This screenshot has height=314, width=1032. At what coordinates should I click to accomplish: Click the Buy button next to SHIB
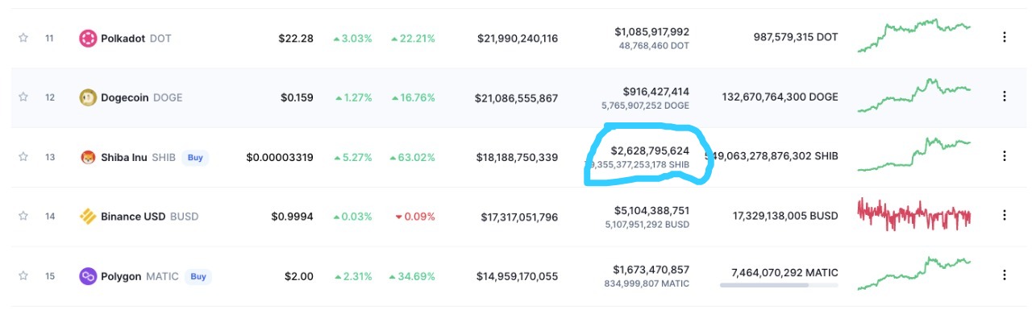coord(195,158)
